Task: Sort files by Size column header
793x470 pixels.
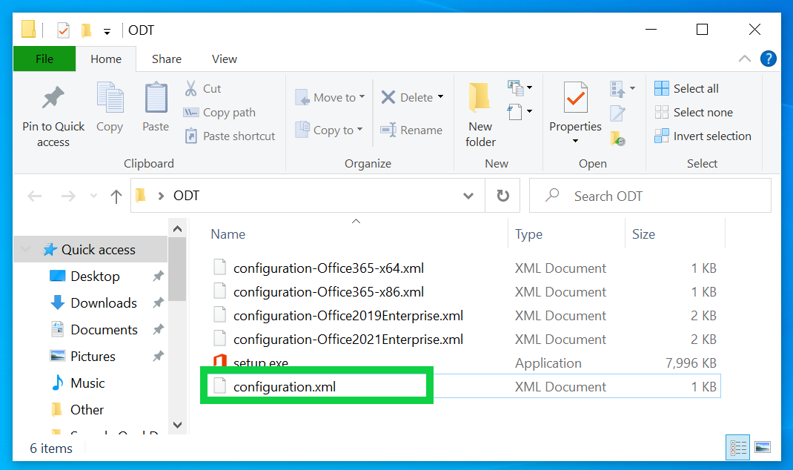Action: point(643,234)
